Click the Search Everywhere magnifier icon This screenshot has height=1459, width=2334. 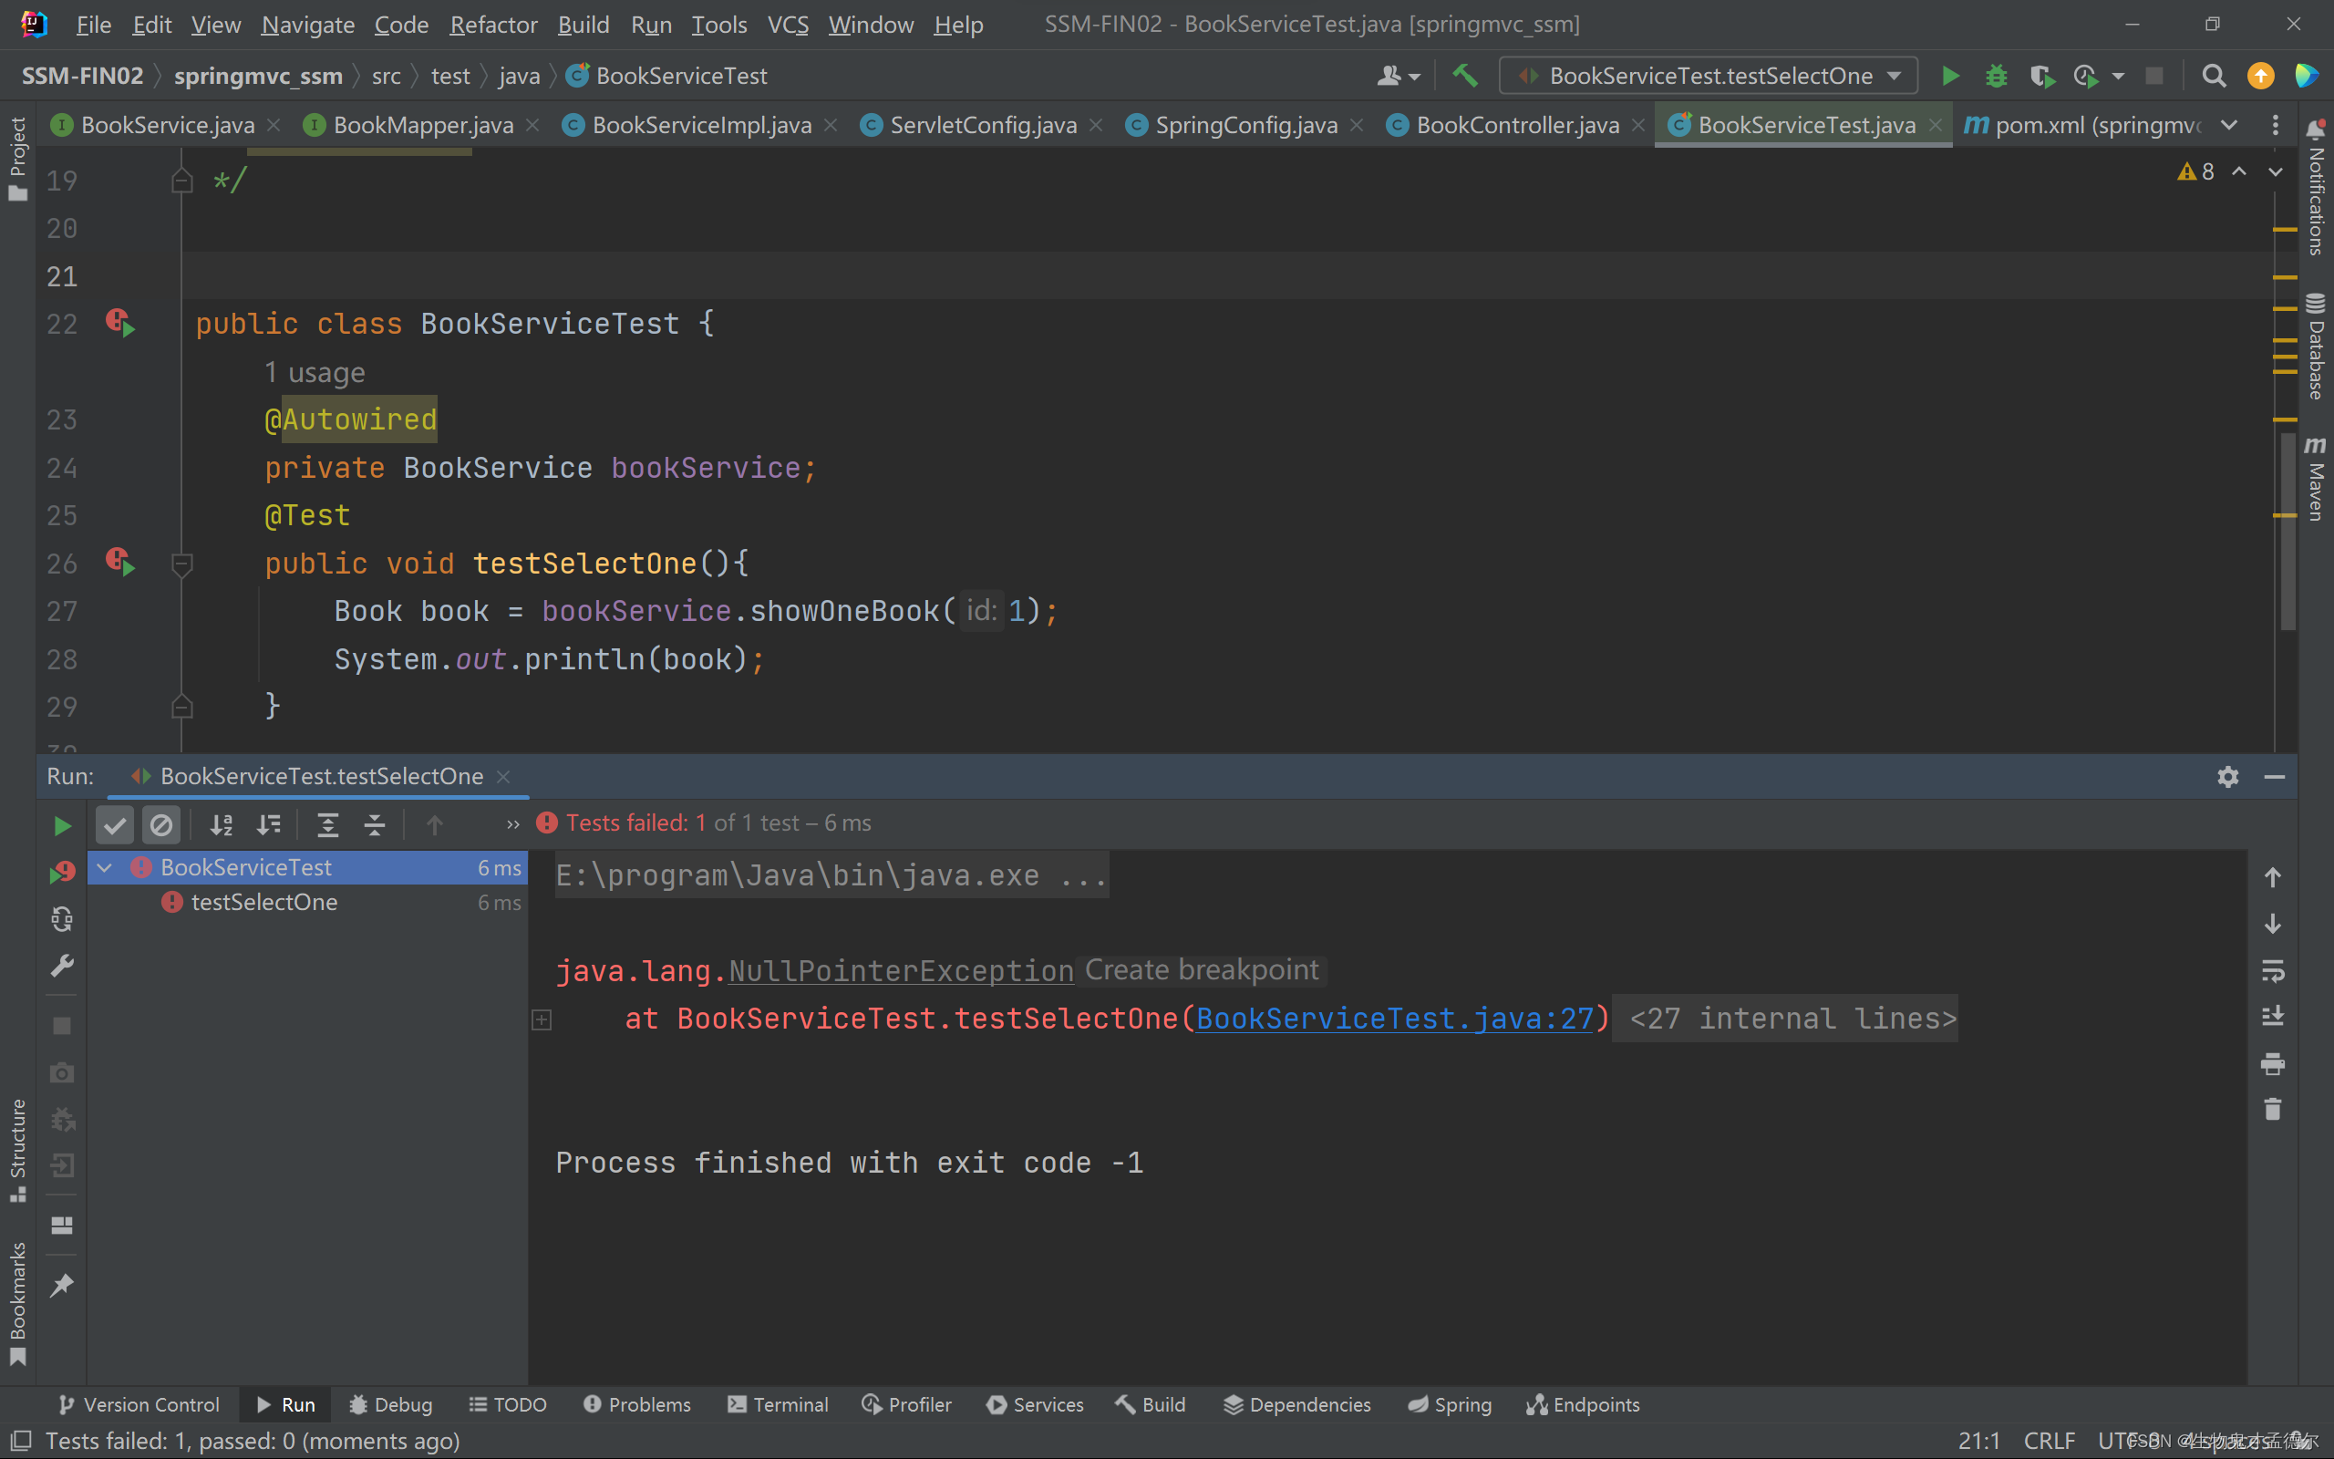click(2214, 76)
